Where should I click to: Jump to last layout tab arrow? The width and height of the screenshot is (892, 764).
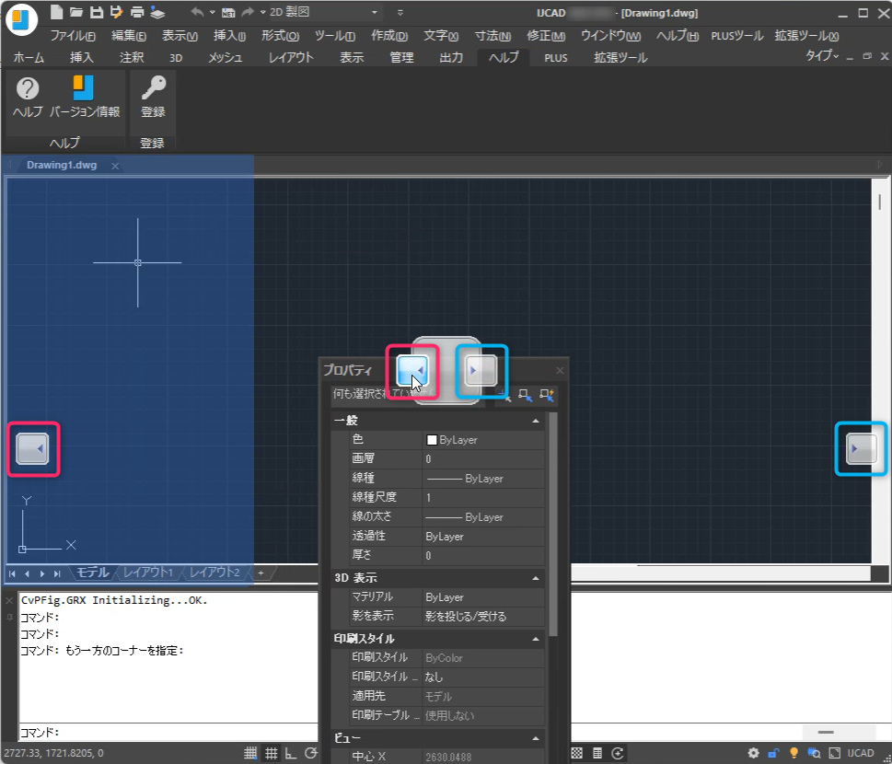point(57,573)
